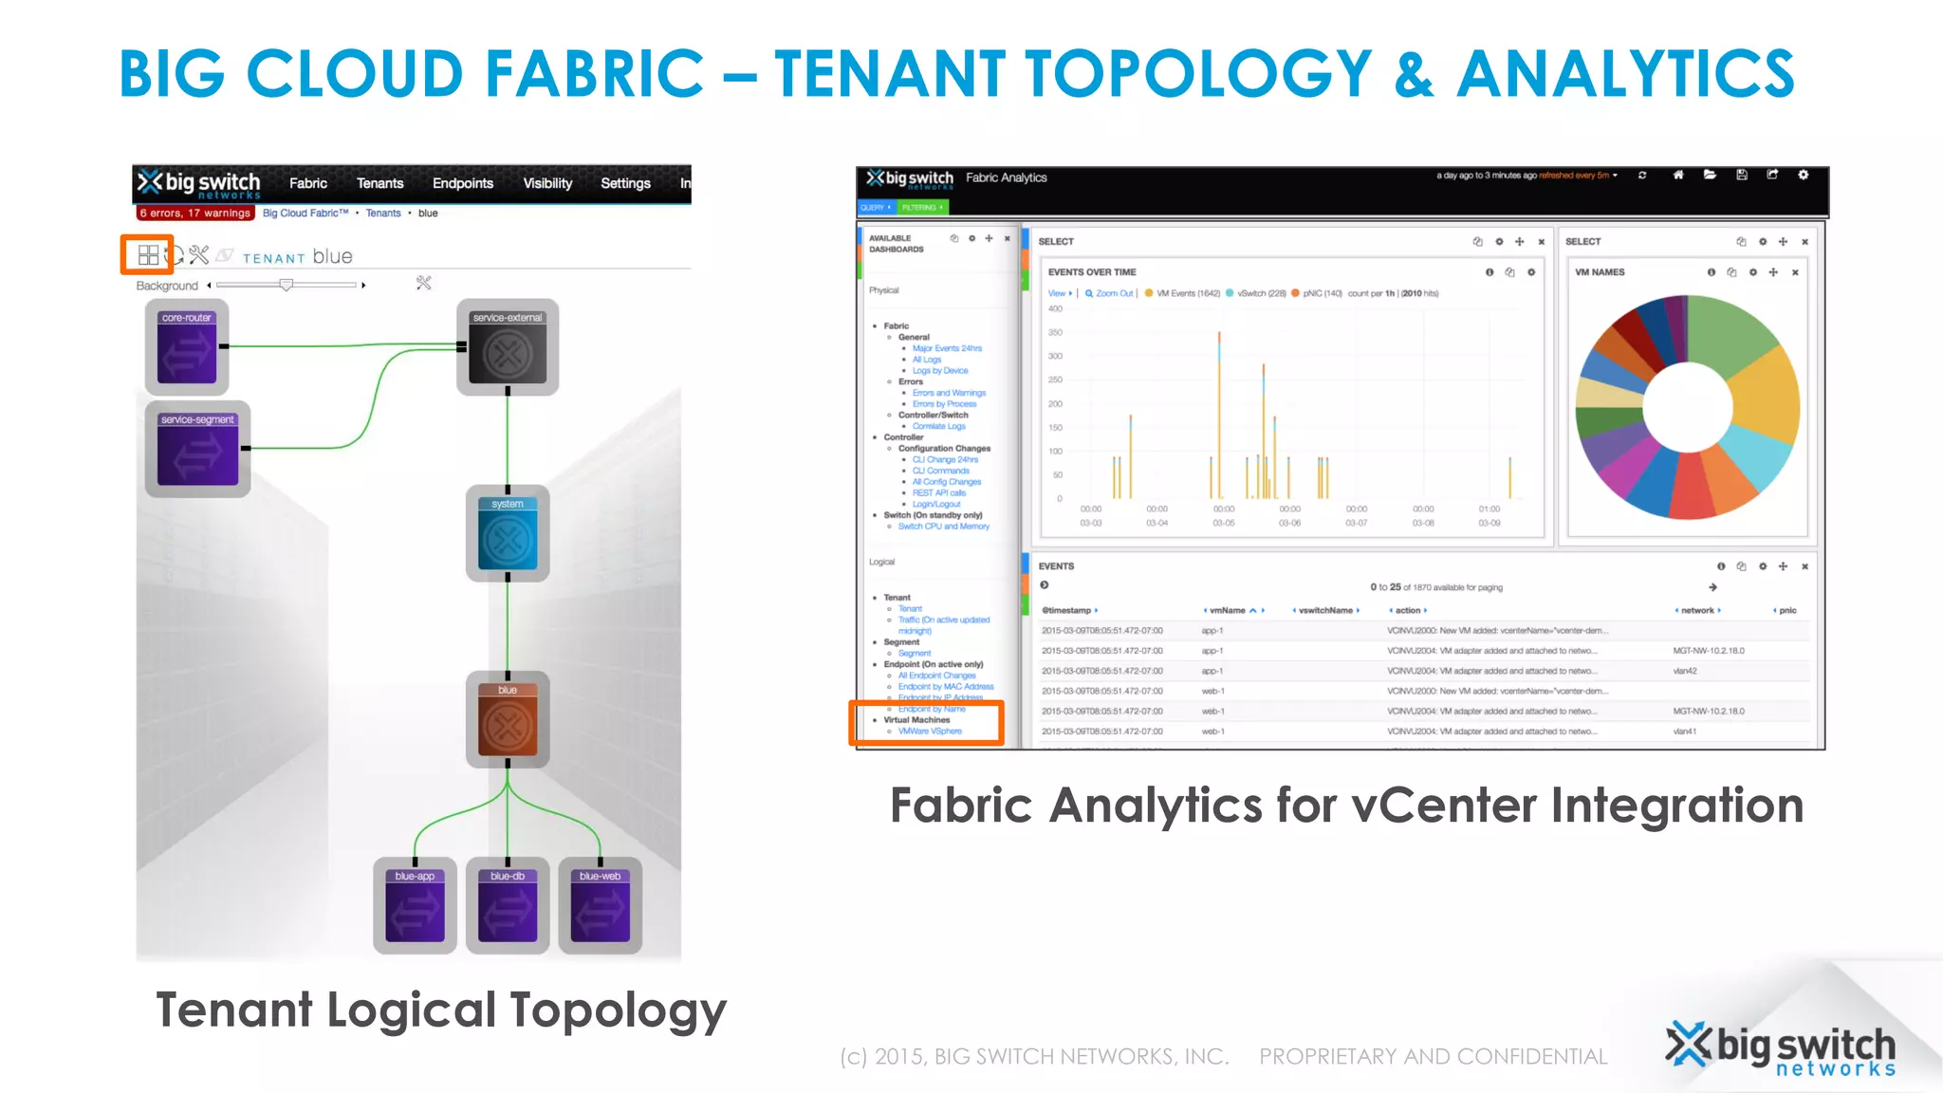The height and width of the screenshot is (1093, 1943).
Task: Click the 6 errors, 17 warnings badge
Action: click(x=194, y=213)
